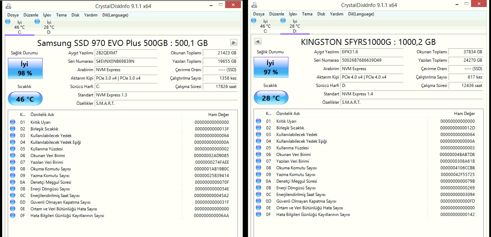Go to next disk arrow in left window
Viewport: 491px width, 237px height.
pos(234,43)
